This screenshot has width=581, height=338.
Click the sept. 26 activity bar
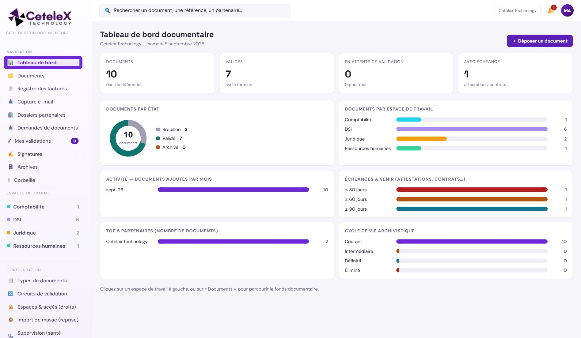click(233, 190)
